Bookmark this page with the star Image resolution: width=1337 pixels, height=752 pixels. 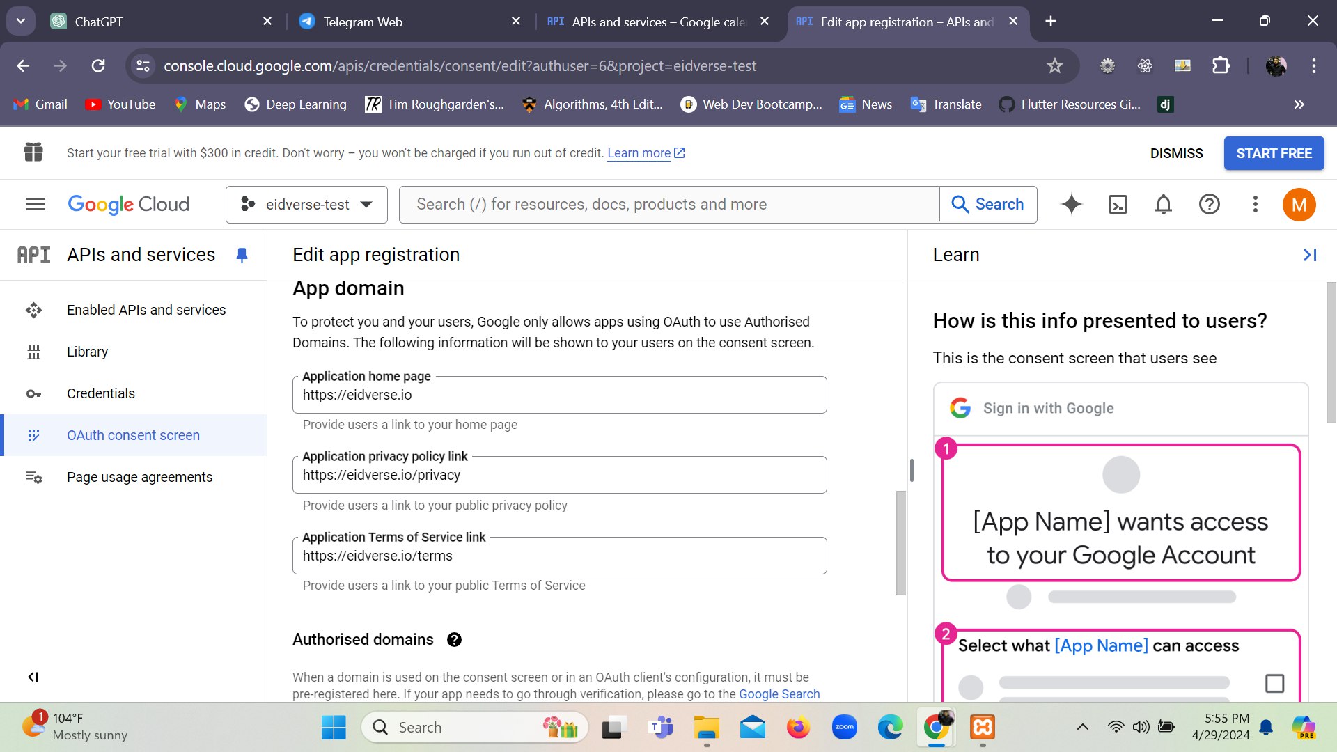click(x=1054, y=65)
